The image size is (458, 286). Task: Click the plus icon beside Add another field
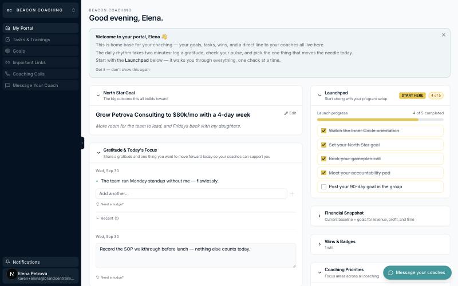click(x=292, y=194)
